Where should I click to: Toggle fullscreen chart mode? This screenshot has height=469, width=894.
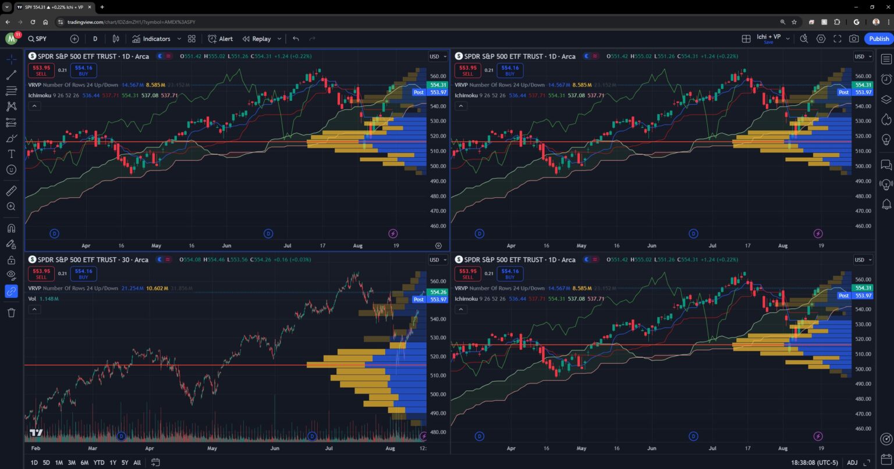coord(837,38)
